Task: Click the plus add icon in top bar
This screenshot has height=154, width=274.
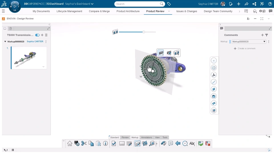Action: tap(239, 4)
